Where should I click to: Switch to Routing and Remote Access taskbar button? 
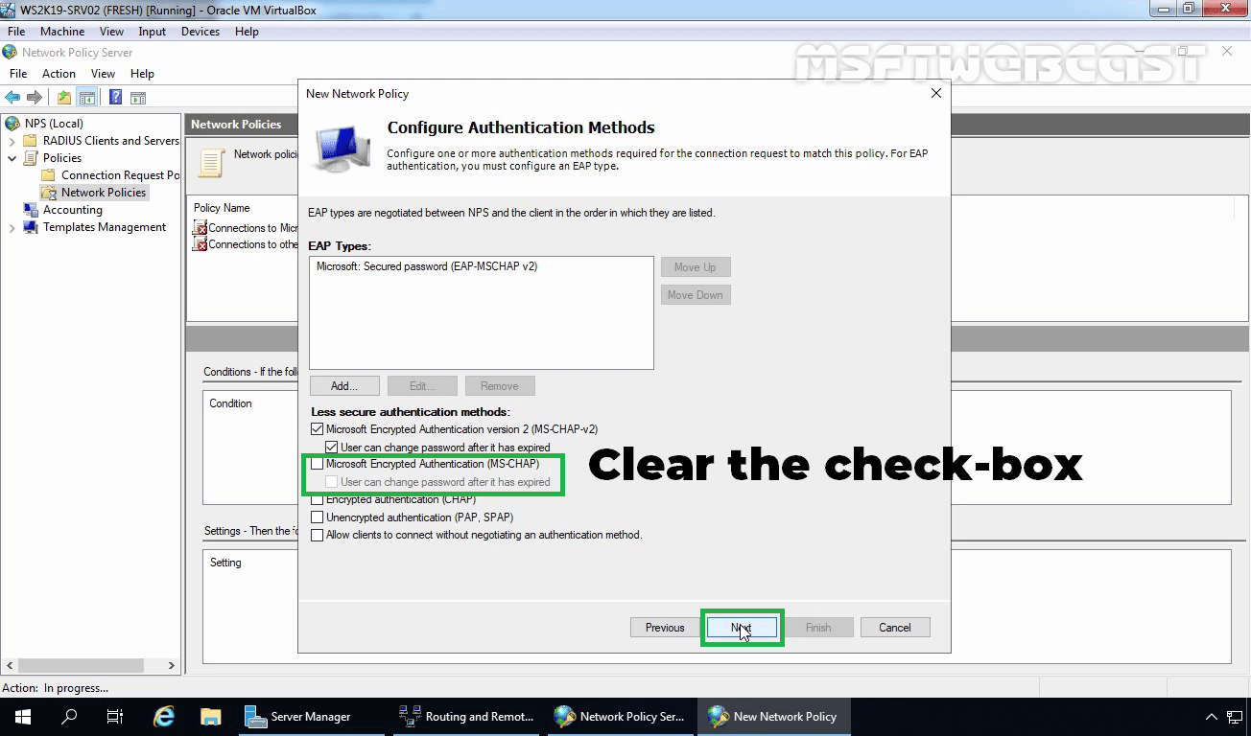[x=466, y=717]
